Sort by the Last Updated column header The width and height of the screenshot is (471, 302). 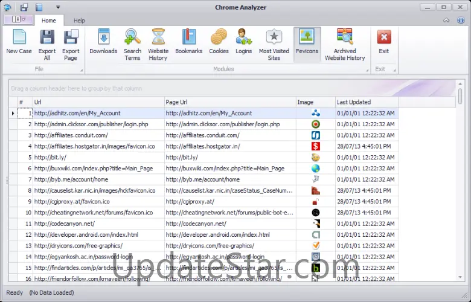pos(367,102)
